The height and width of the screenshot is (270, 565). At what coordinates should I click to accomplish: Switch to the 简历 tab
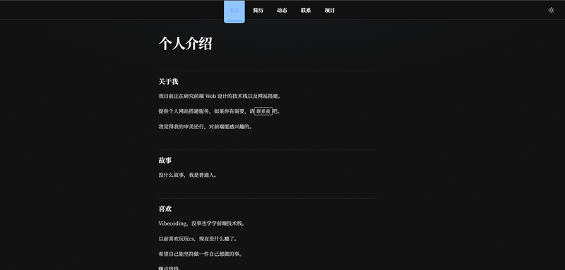[258, 11]
